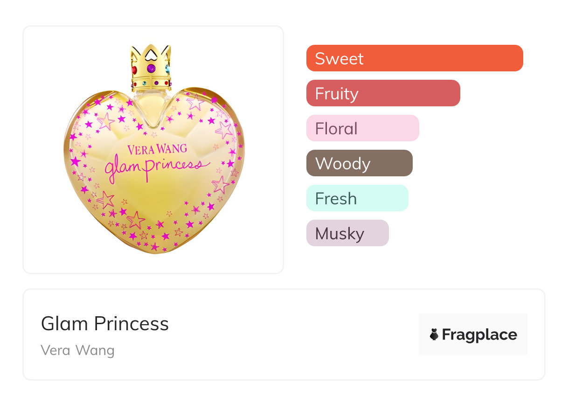
Task: Click the red gem on the crown's left
Action: (134, 70)
